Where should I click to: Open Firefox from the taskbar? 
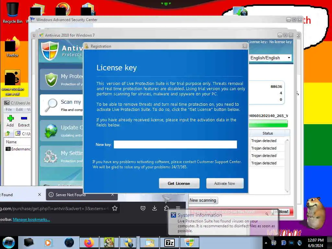[89, 243]
